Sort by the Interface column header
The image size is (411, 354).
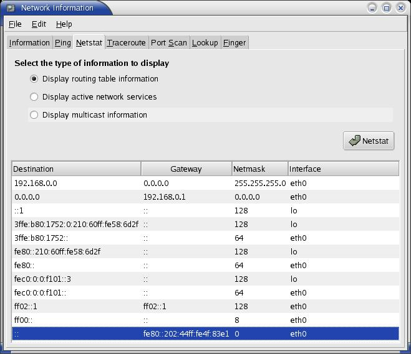coord(344,169)
